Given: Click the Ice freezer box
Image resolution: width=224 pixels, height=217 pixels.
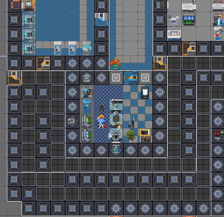Looking at the screenshot, I should pyautogui.click(x=174, y=35).
